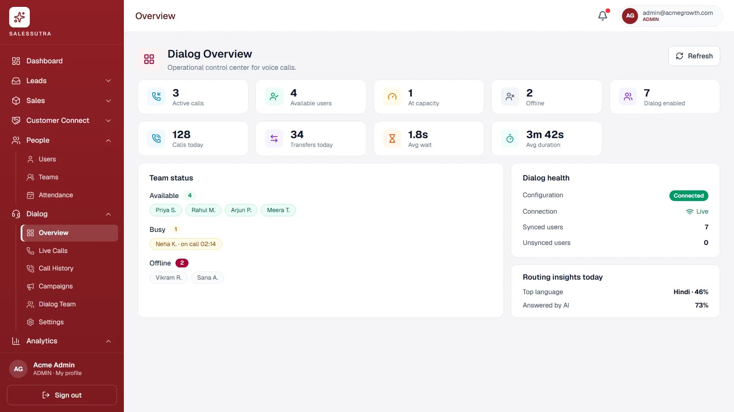Refresh the Dialog Overview
The height and width of the screenshot is (412, 734).
[x=694, y=56]
